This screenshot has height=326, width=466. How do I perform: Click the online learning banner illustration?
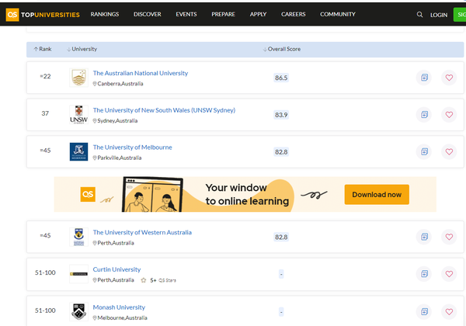(x=152, y=194)
